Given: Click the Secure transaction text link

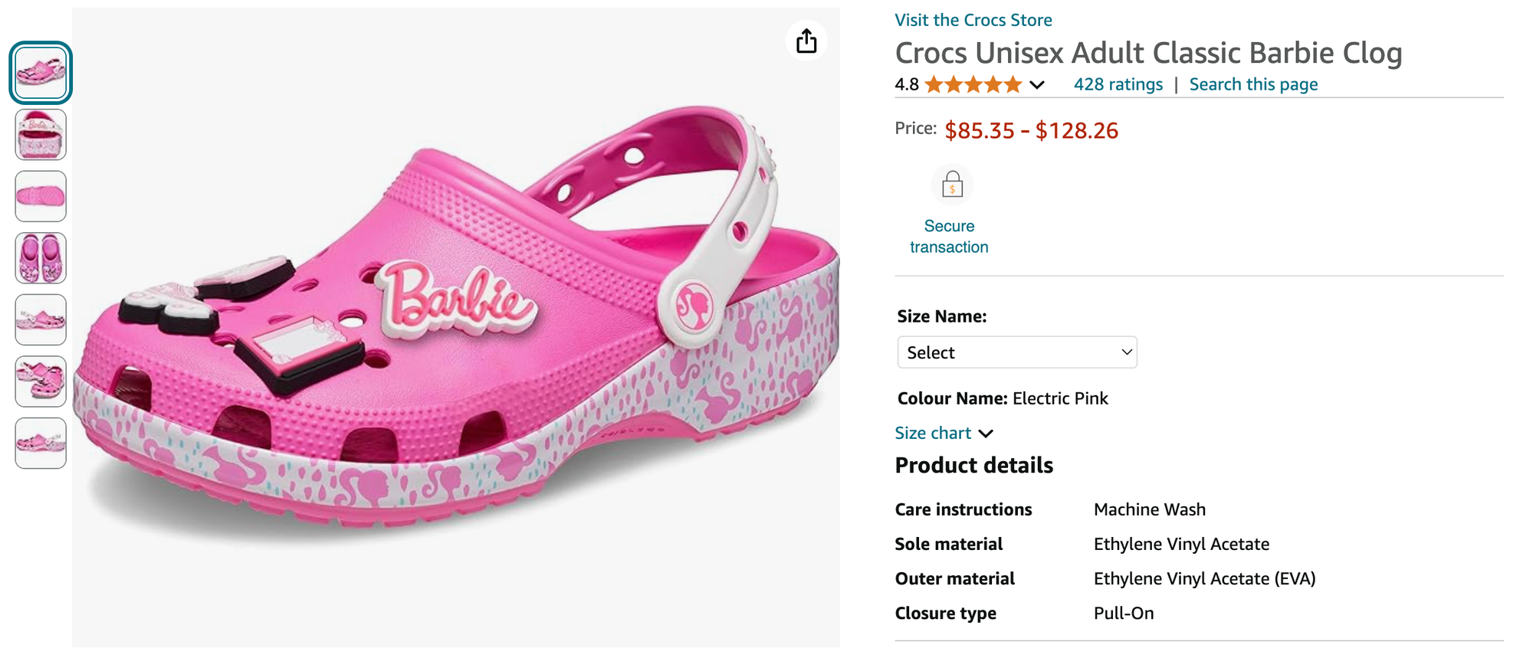Looking at the screenshot, I should (949, 236).
